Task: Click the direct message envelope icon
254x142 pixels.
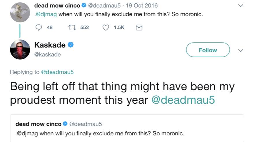Action: click(139, 27)
